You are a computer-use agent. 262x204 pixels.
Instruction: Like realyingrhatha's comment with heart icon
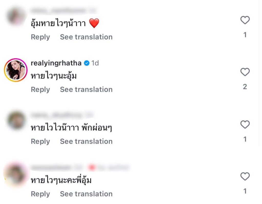pyautogui.click(x=245, y=72)
